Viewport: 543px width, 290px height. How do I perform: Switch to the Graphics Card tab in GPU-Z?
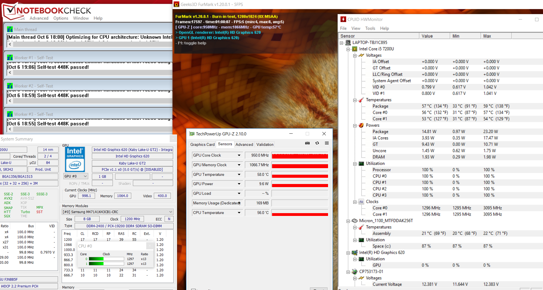202,144
